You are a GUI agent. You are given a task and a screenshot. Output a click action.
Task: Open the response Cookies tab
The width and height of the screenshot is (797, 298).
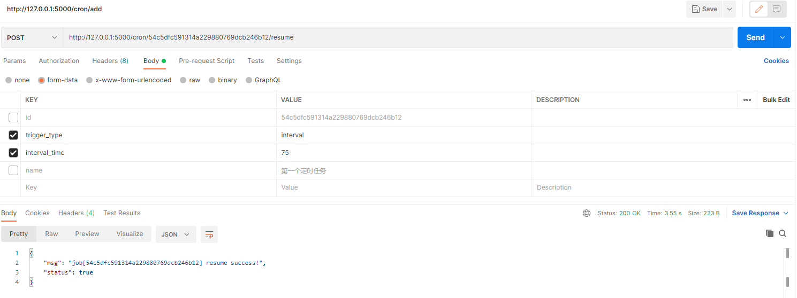point(37,213)
